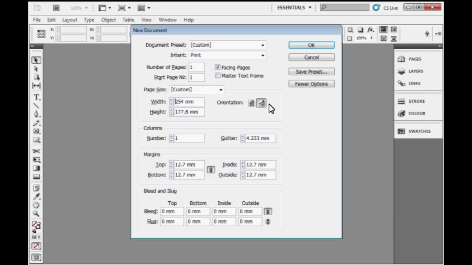The image size is (472, 265).
Task: Open the Window menu
Action: (x=167, y=20)
